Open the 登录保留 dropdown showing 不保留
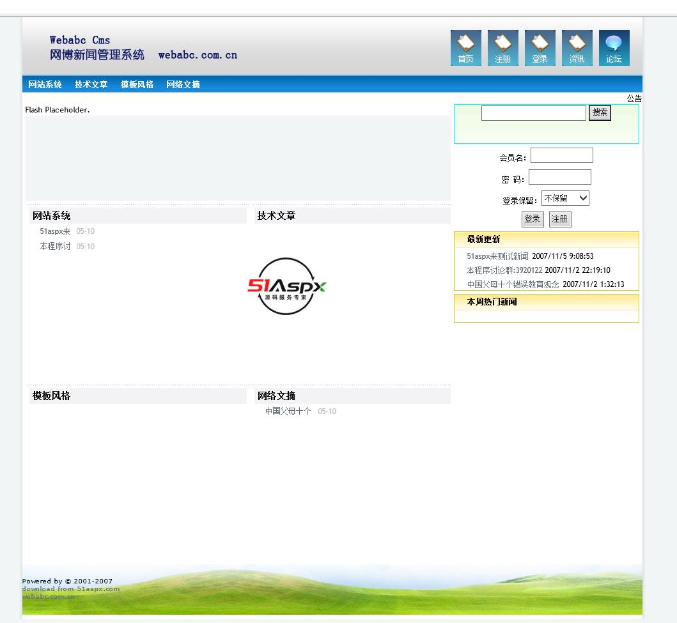This screenshot has width=677, height=623. (x=566, y=198)
